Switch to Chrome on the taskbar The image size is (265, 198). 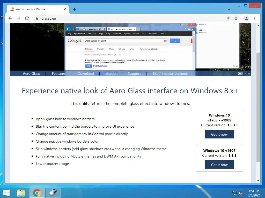coord(37,193)
